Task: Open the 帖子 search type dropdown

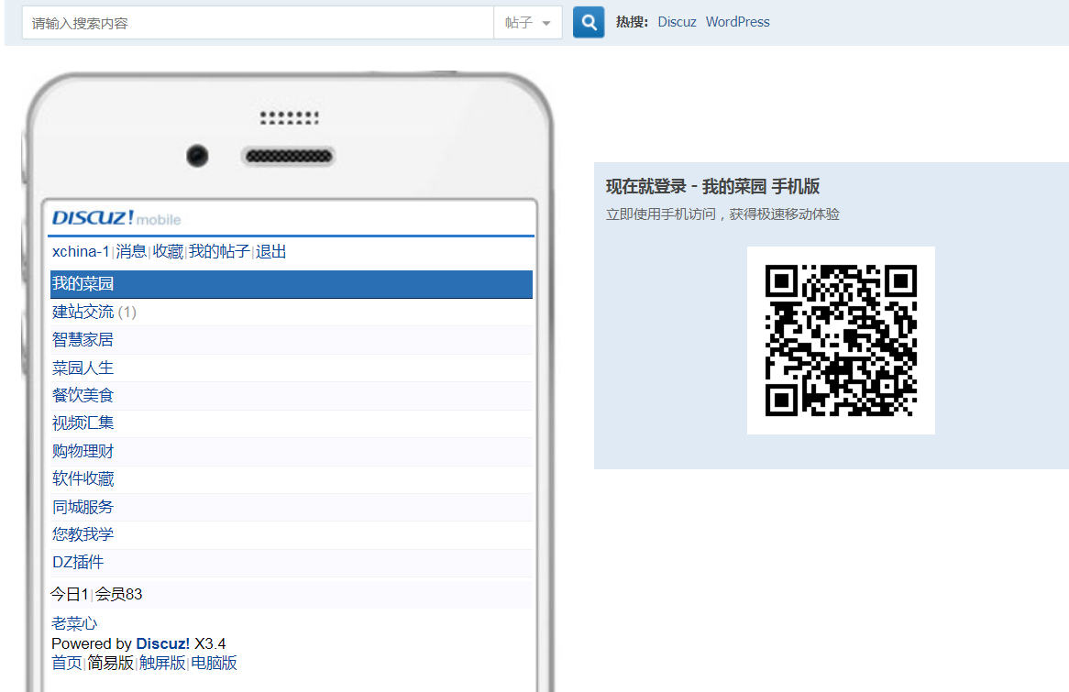Action: coord(528,23)
